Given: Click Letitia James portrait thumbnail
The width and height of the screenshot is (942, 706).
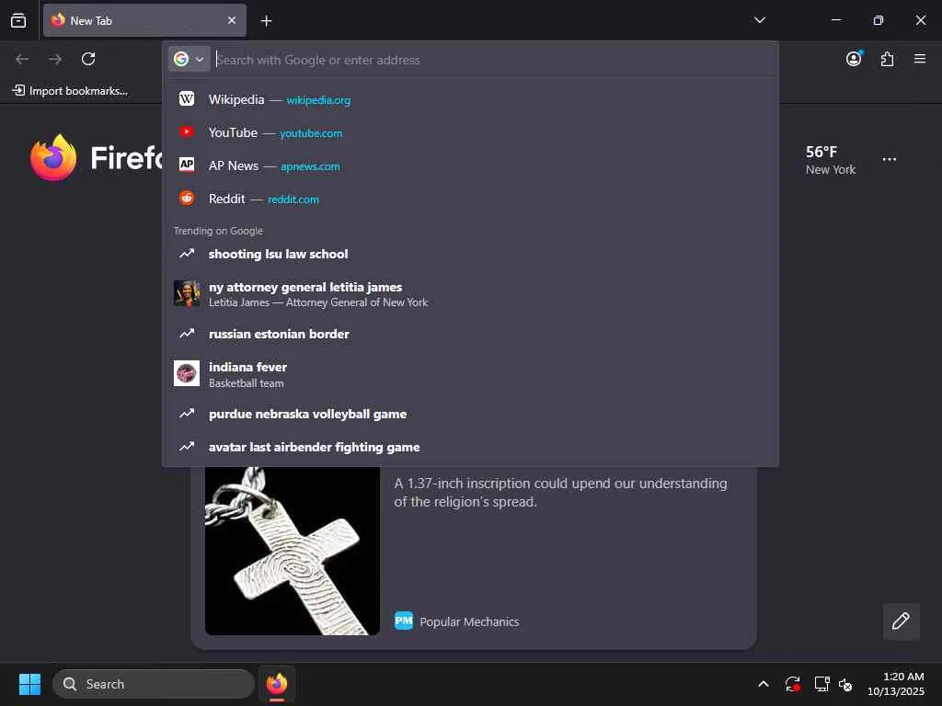Looking at the screenshot, I should point(187,293).
